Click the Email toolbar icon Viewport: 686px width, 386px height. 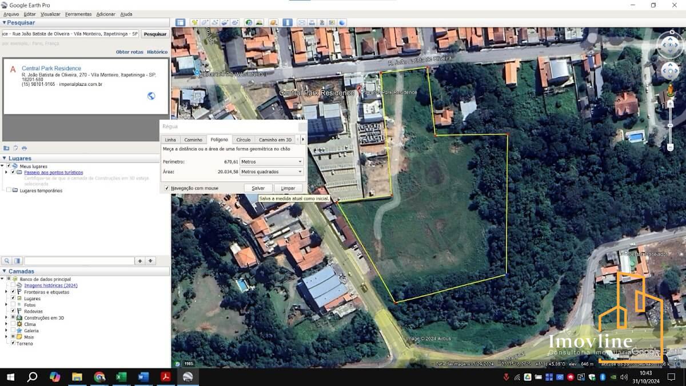tap(302, 22)
